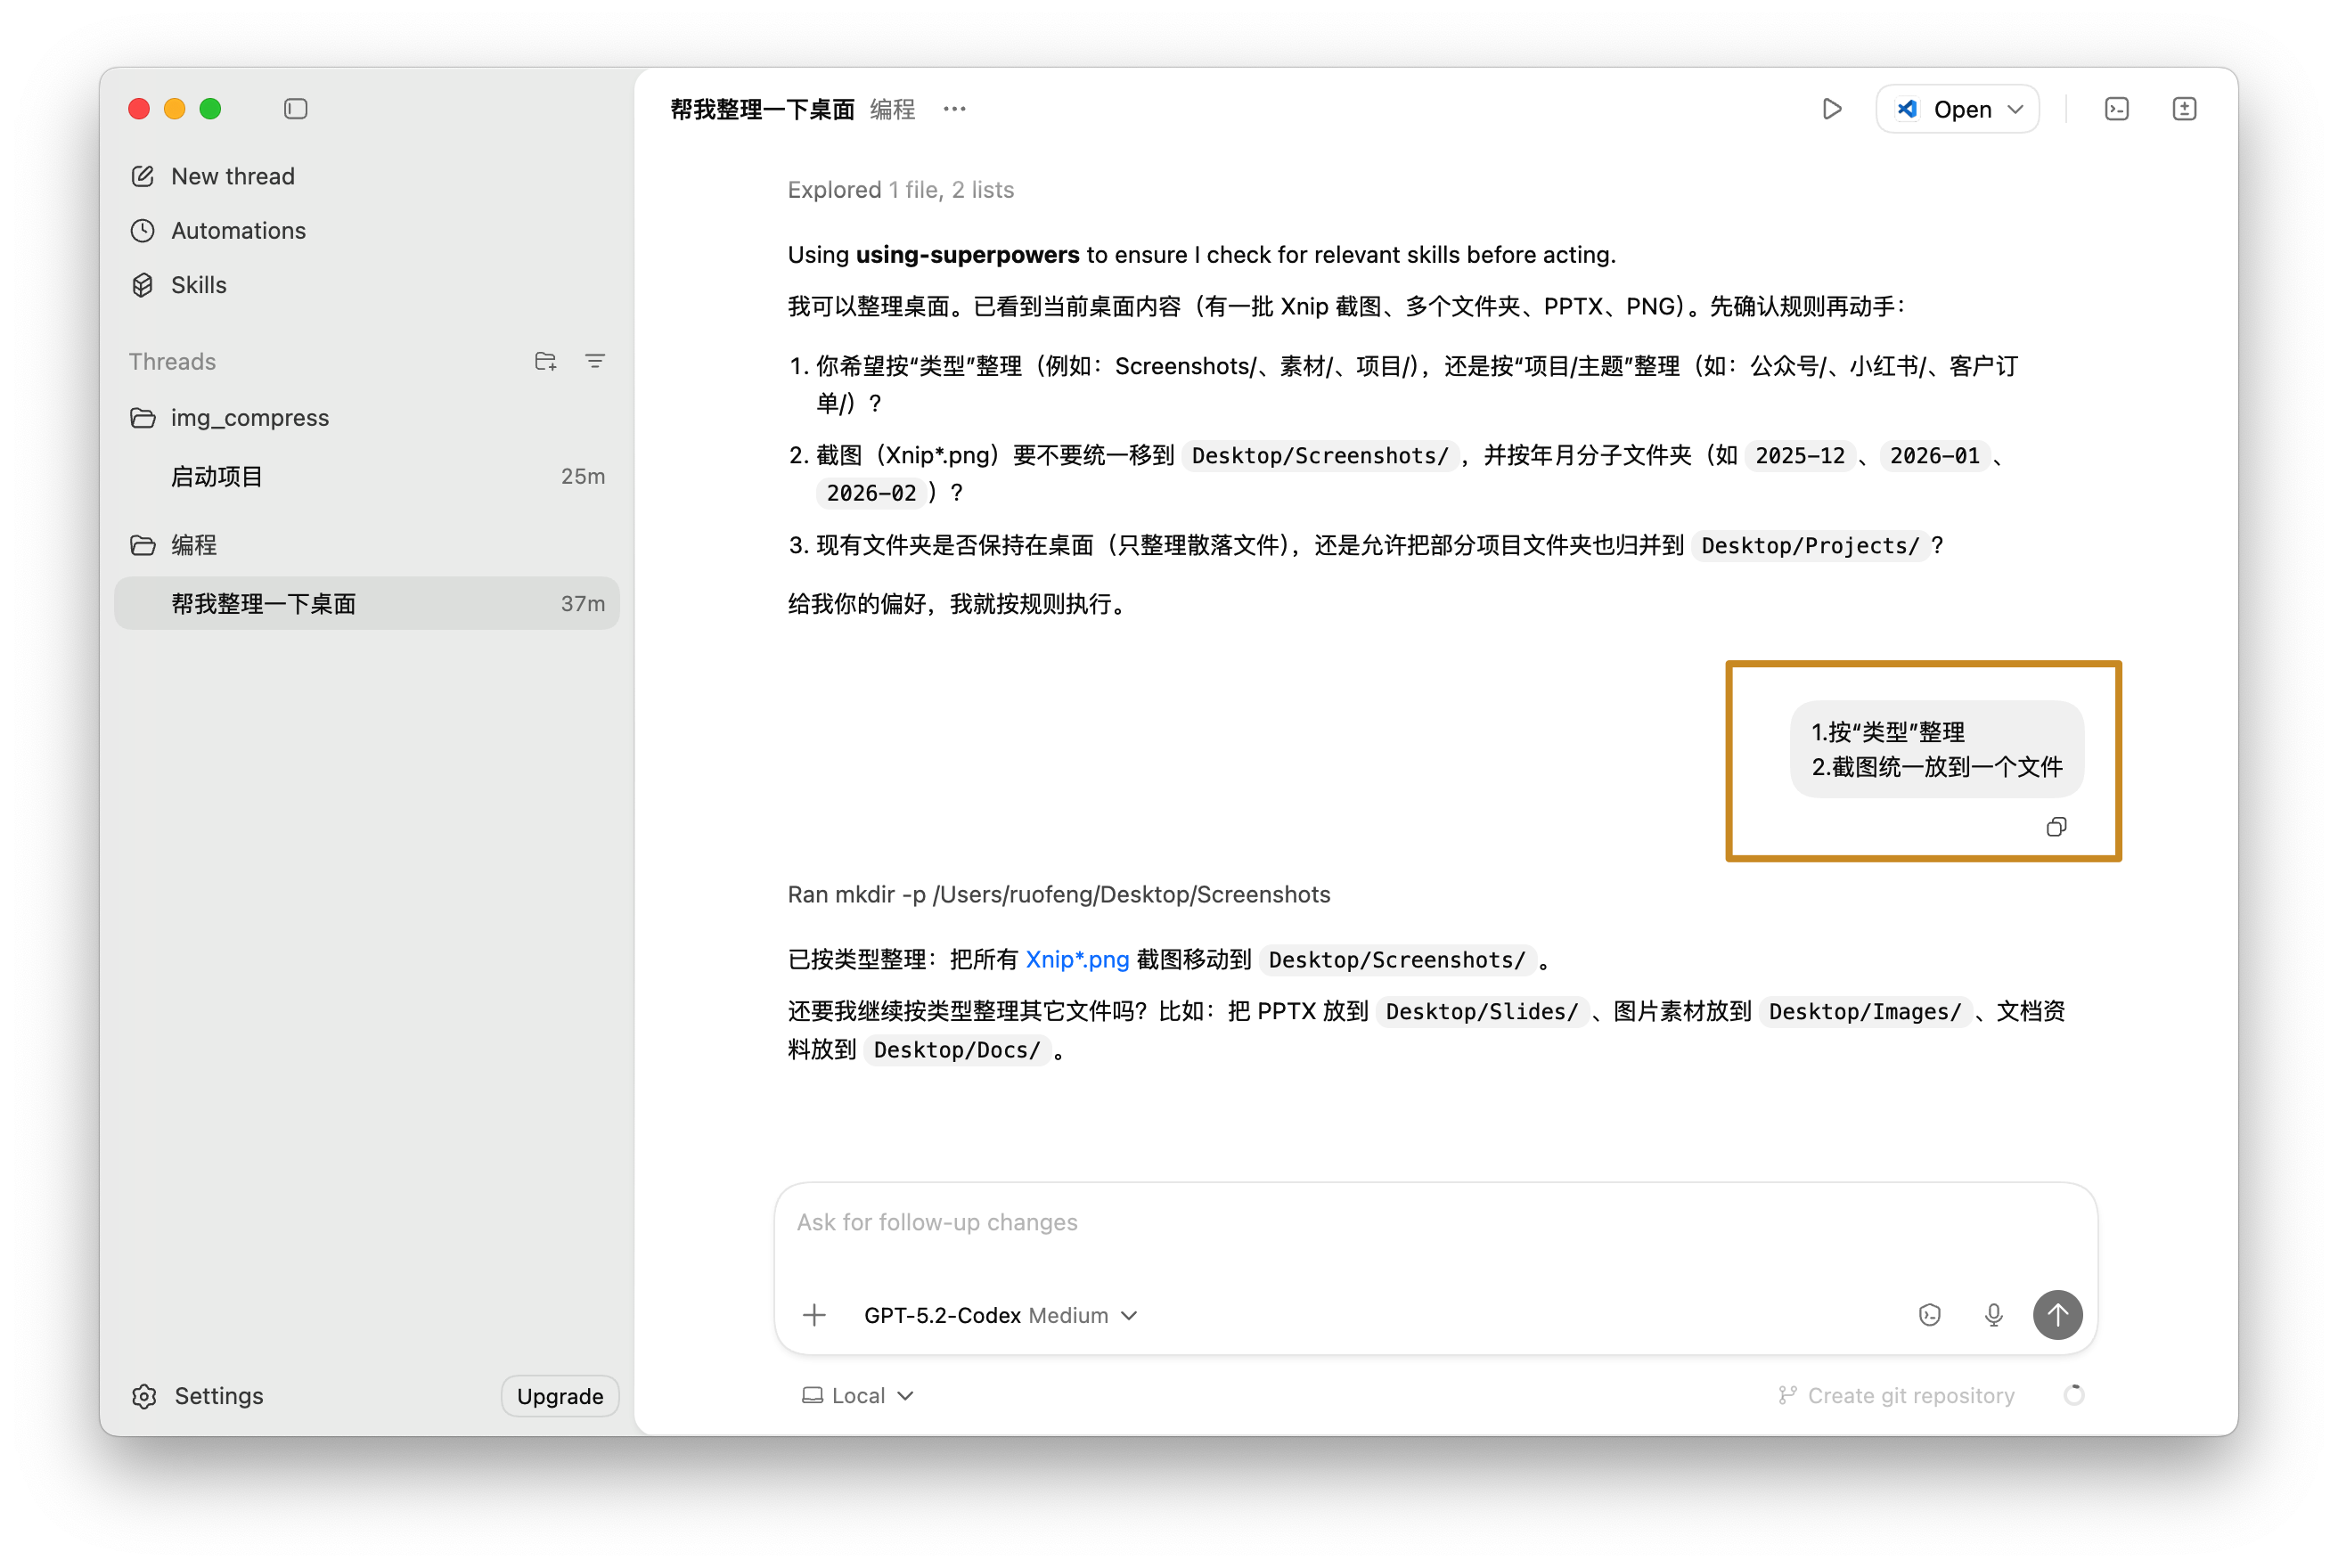2338x1568 pixels.
Task: Toggle the sidebar panel icon
Action: coord(295,109)
